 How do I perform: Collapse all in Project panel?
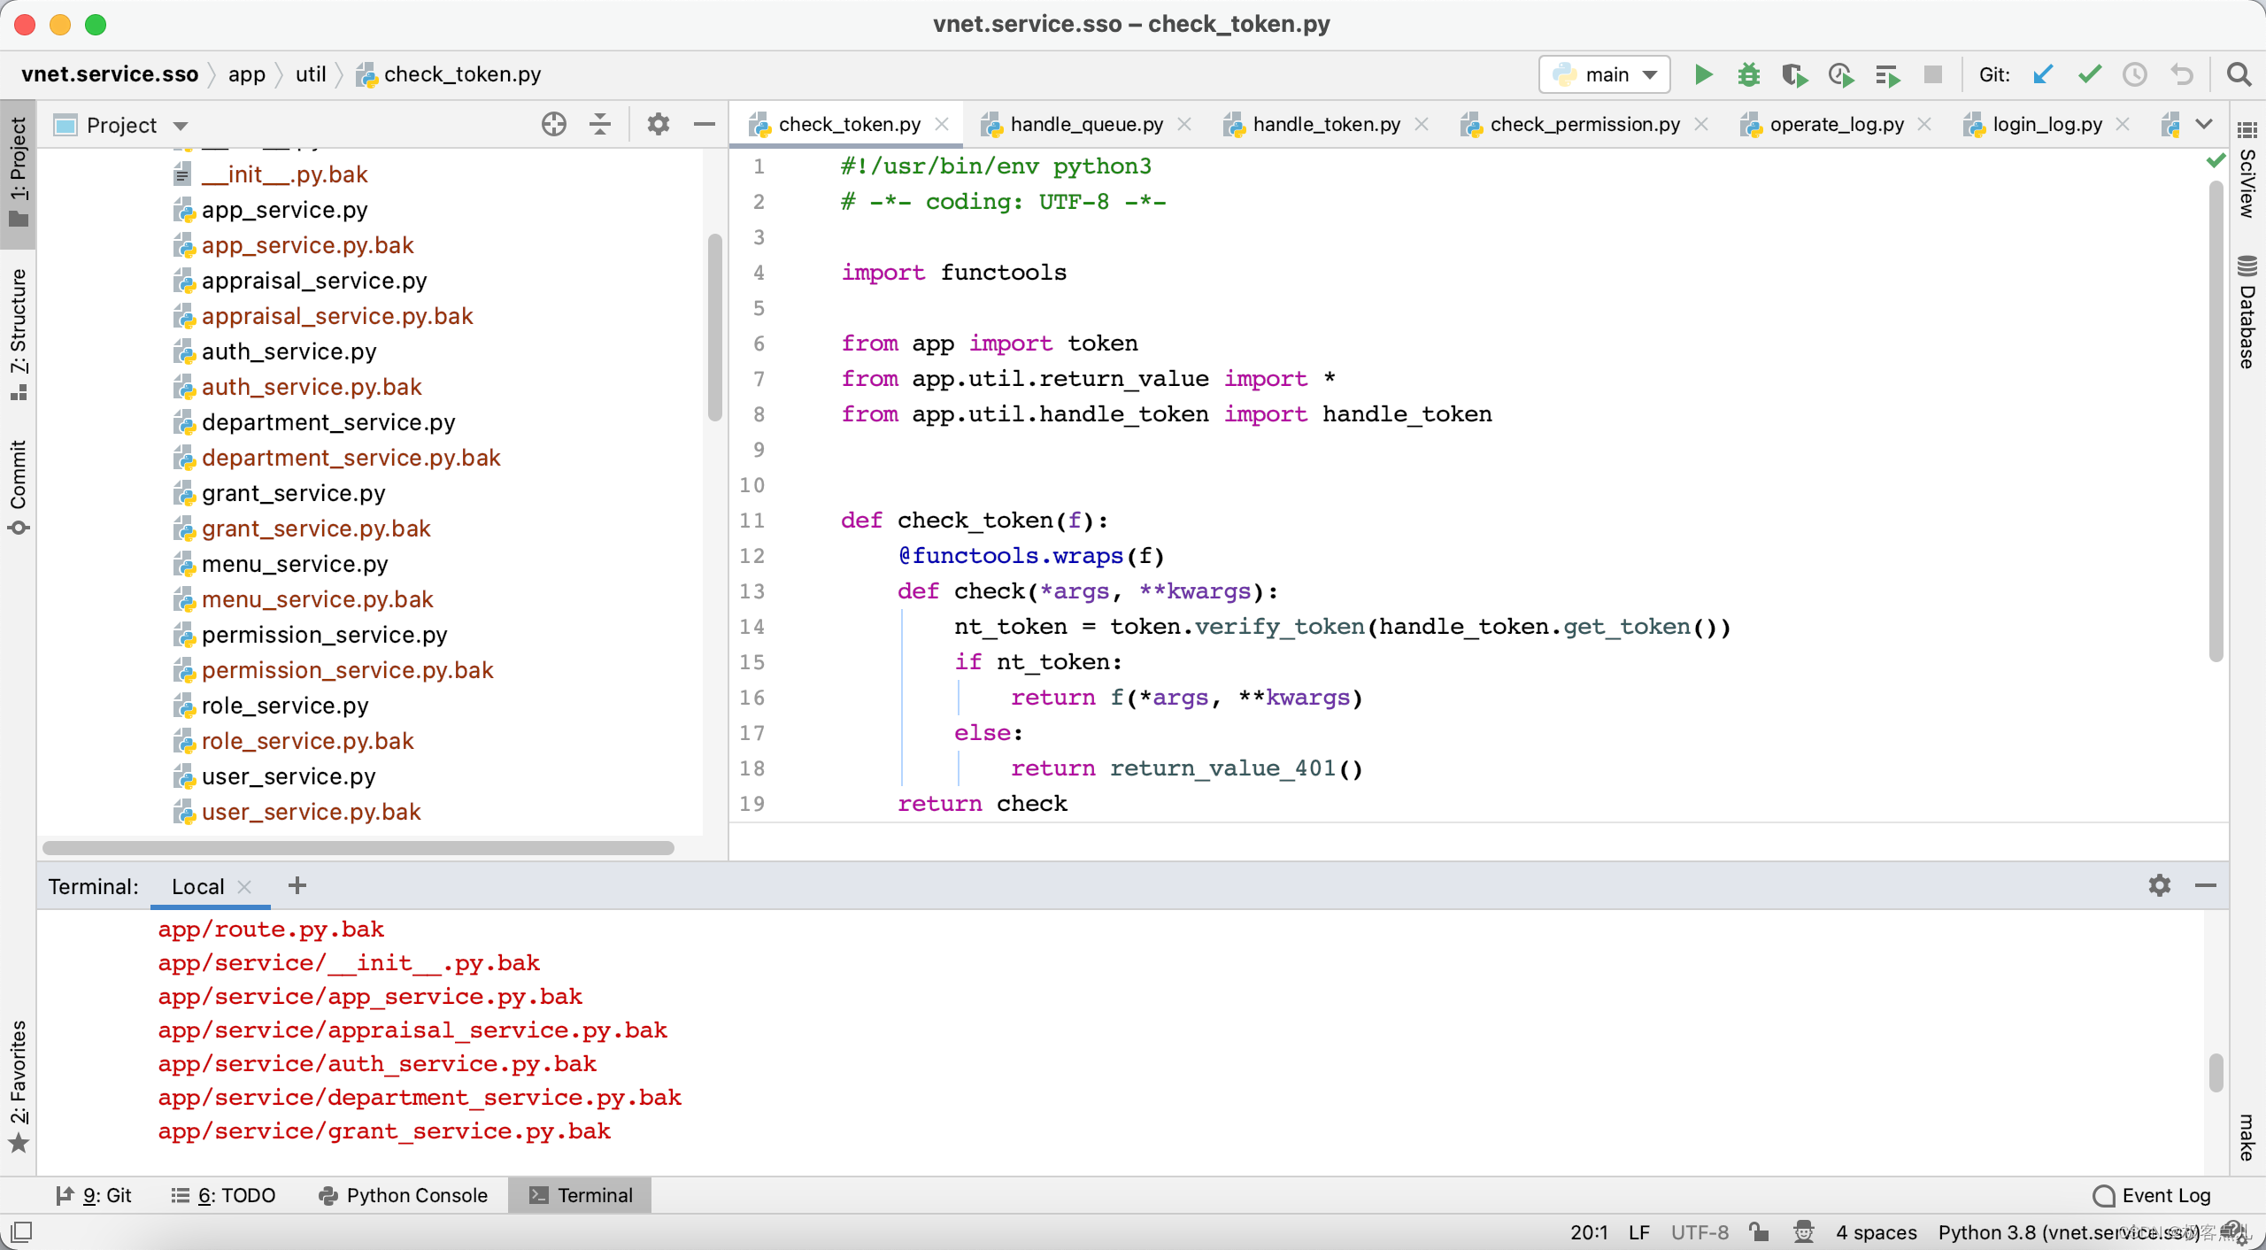600,125
